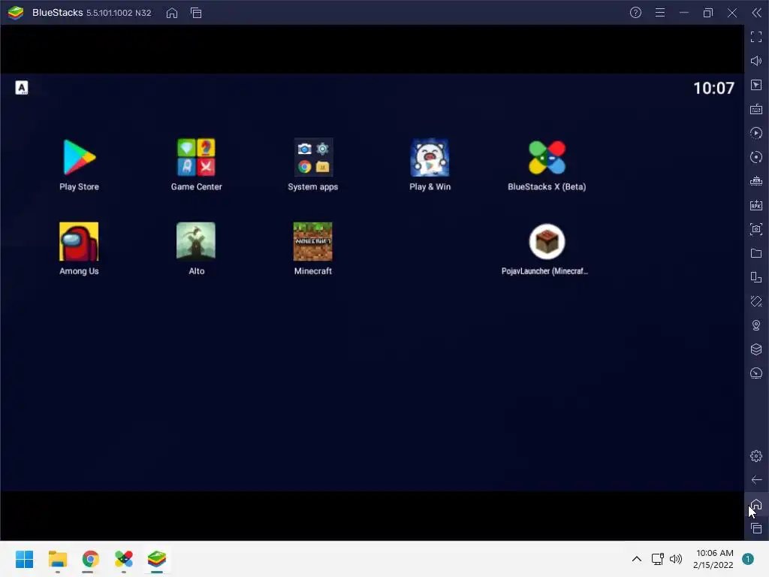Click the back arrow in sidebar
This screenshot has height=577, width=769.
(756, 480)
